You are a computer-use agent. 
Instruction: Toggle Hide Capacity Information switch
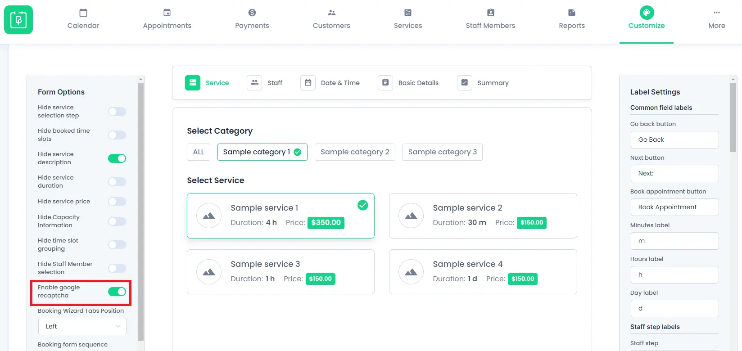click(x=117, y=221)
